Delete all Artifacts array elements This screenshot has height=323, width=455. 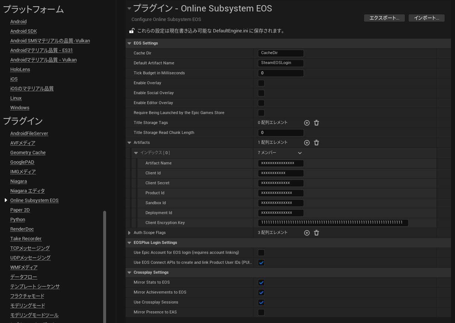pyautogui.click(x=316, y=143)
